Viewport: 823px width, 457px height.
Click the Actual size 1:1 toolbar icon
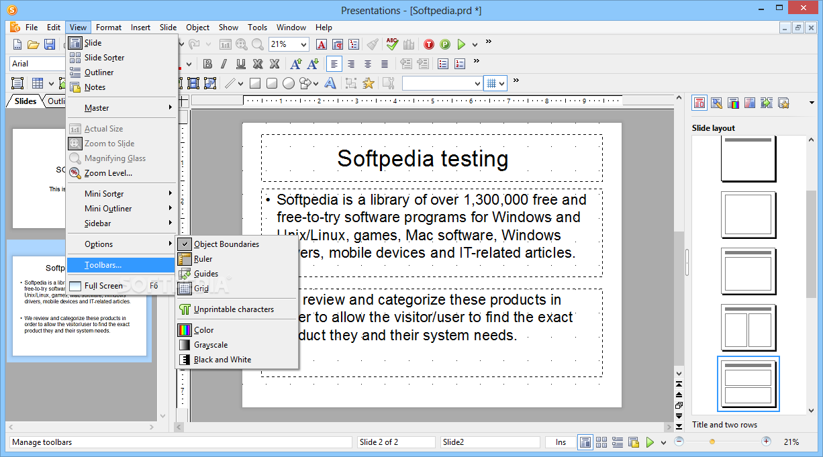tap(226, 44)
